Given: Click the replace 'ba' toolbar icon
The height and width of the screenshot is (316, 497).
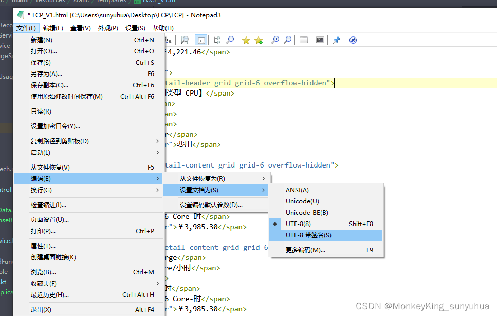Looking at the screenshot, I should tap(169, 40).
